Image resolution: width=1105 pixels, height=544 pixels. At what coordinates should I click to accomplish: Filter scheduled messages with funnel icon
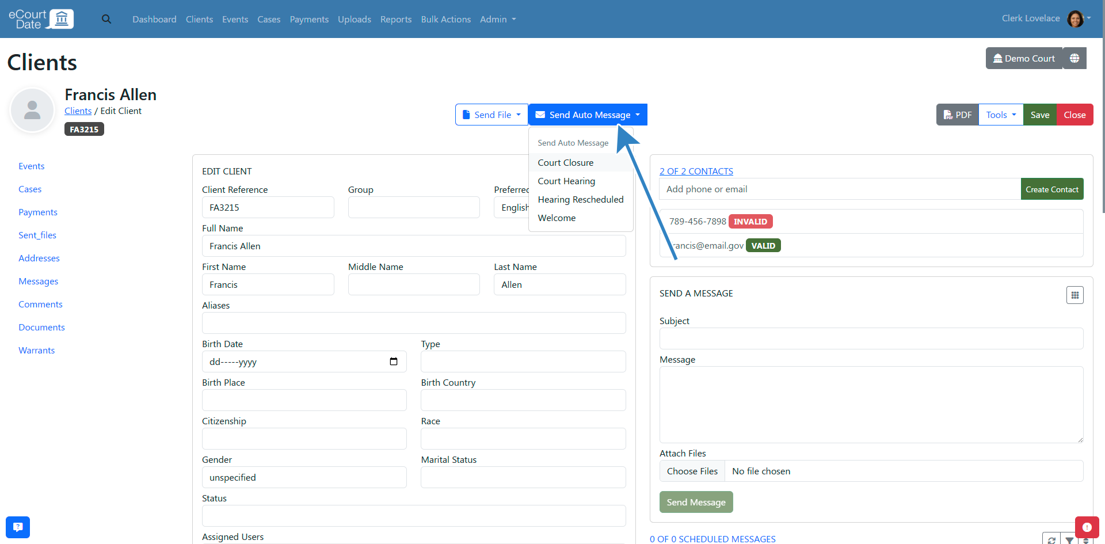click(1069, 539)
